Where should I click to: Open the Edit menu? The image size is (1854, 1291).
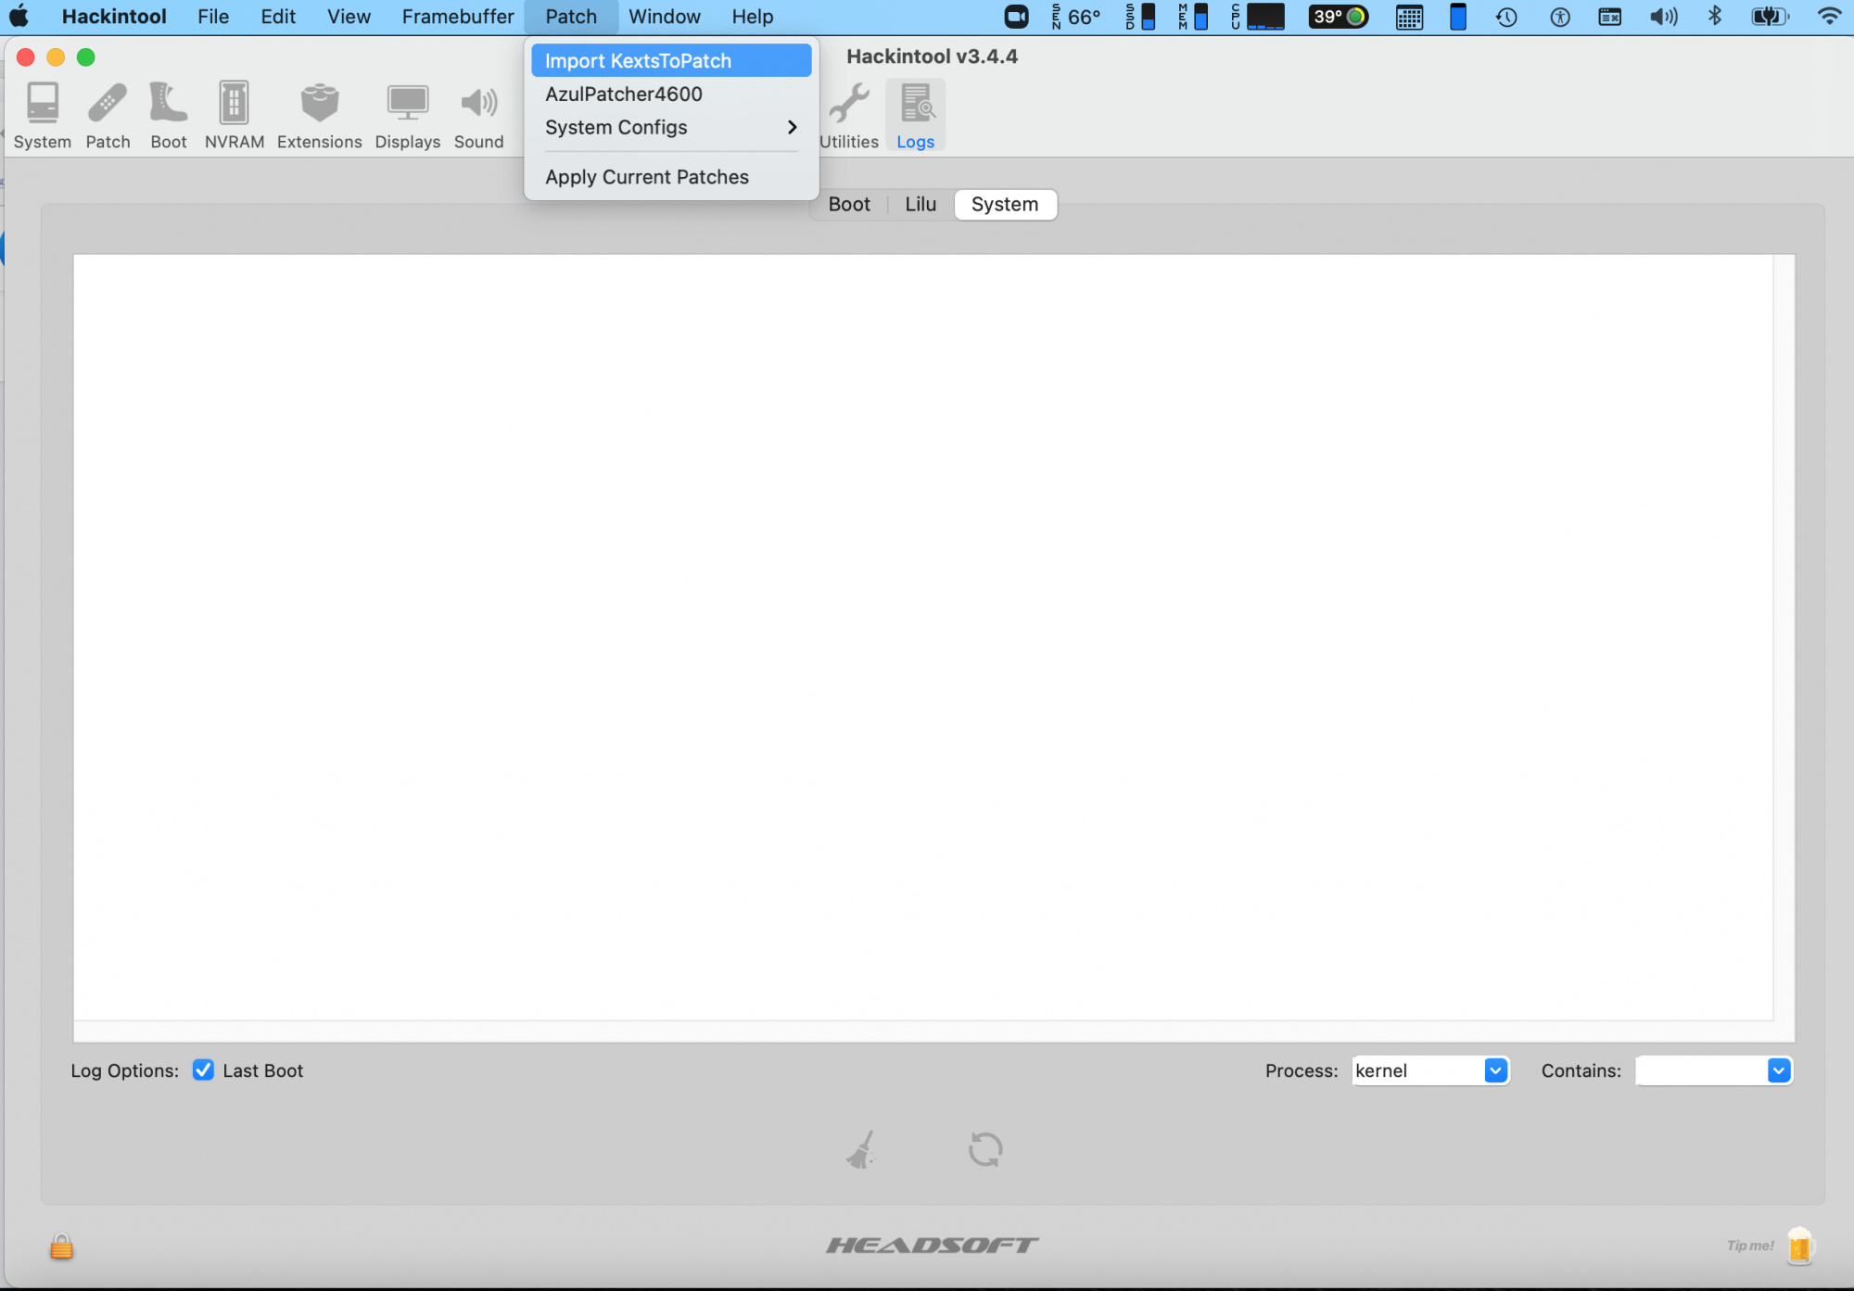[x=278, y=17]
